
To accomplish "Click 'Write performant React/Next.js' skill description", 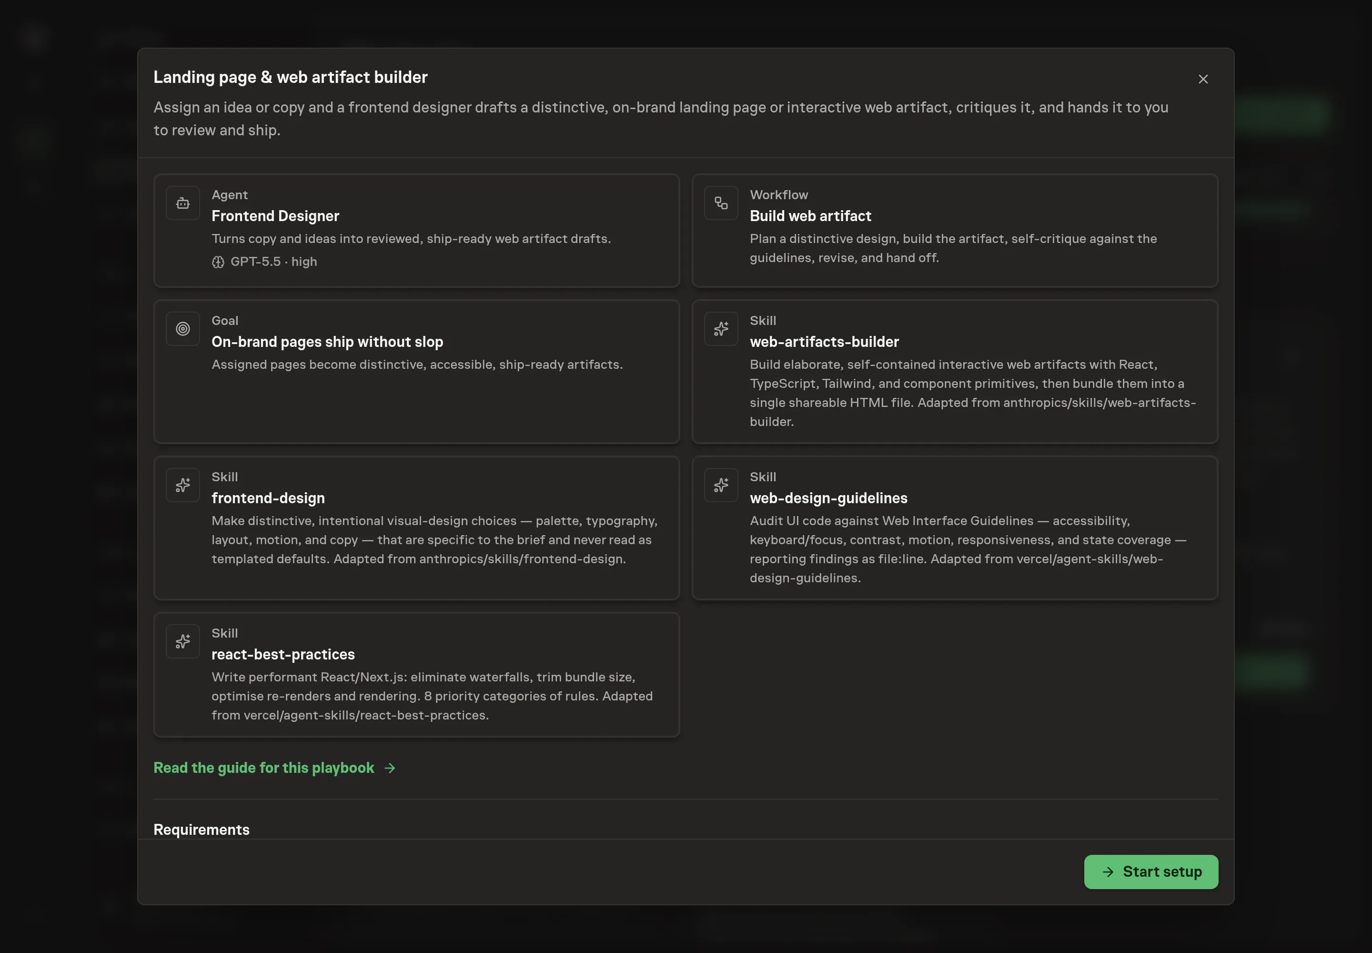I will tap(432, 696).
